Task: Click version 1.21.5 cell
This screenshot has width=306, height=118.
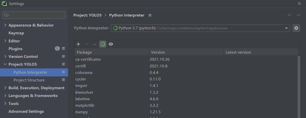Action: pos(155,112)
